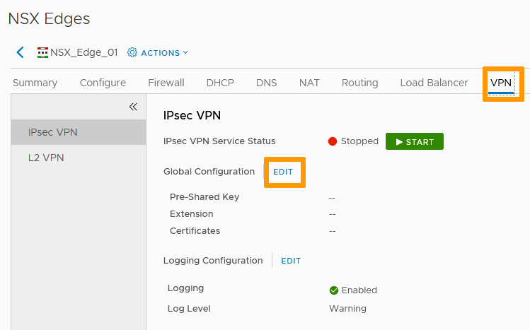Click the NSX_Edge_01 edge device icon

42,52
